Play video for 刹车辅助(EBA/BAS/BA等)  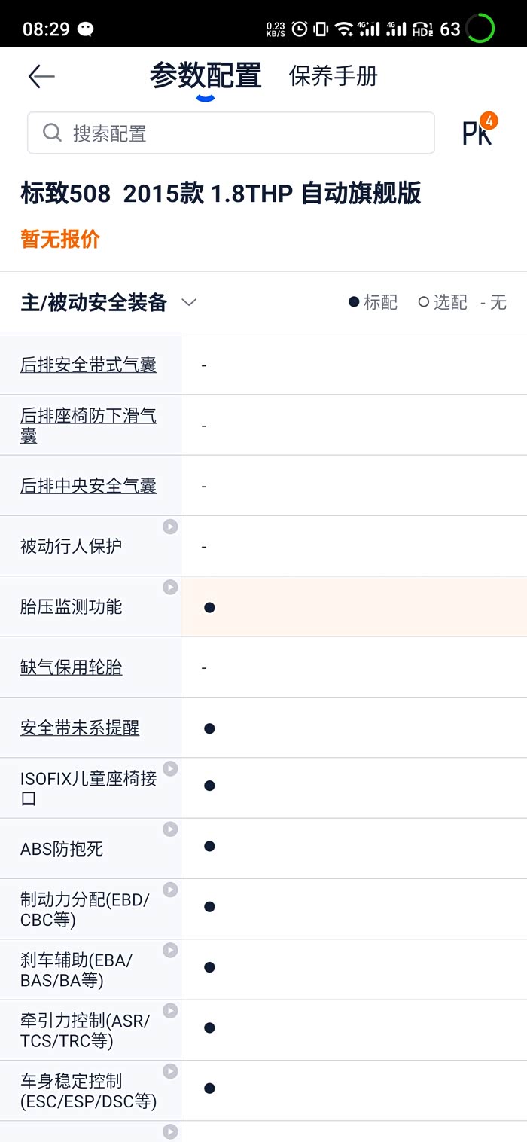[x=171, y=950]
